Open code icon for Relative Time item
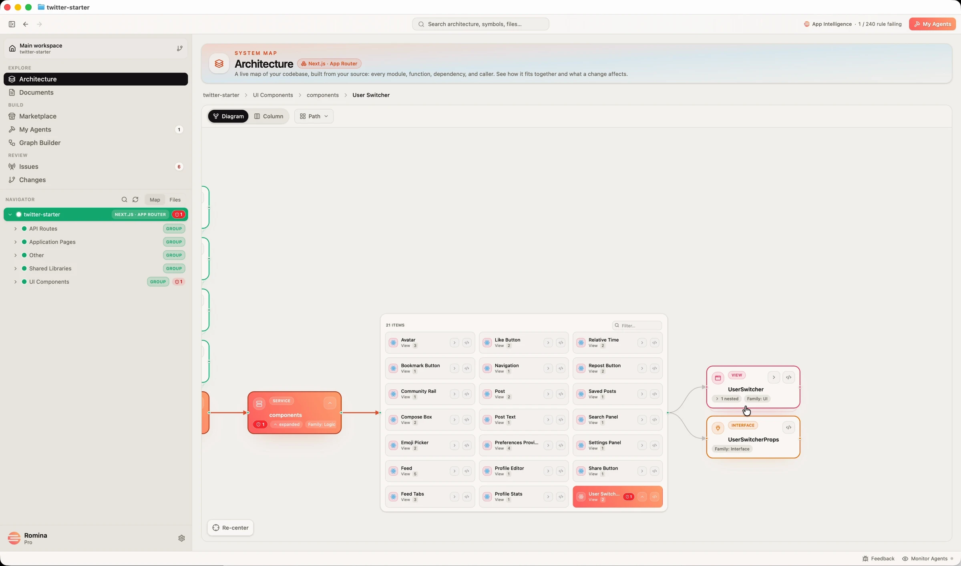Image resolution: width=961 pixels, height=566 pixels. (654, 343)
